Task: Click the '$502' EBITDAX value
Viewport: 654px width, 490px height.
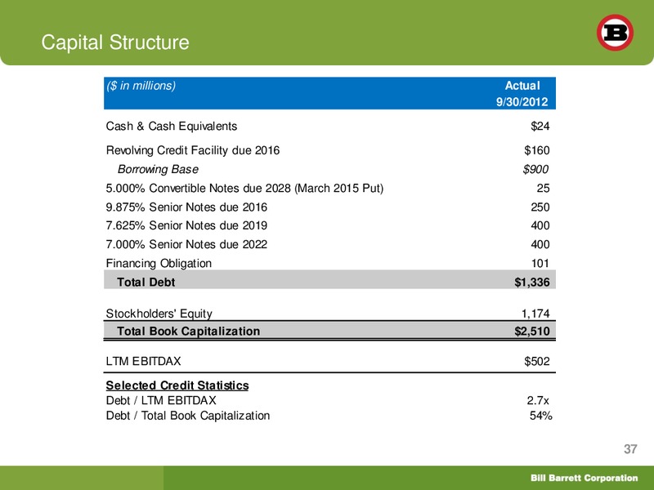Action: coord(537,361)
